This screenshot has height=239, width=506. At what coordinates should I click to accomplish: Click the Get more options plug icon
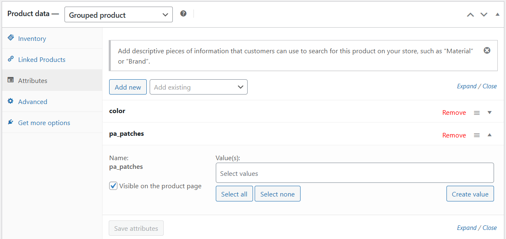11,122
